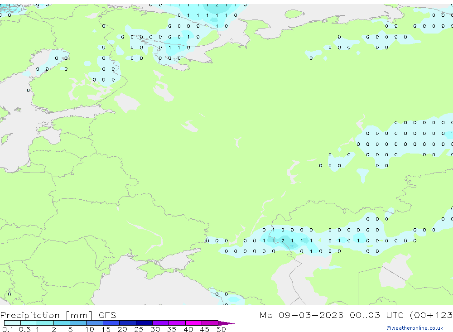Click legend label '50'
The height and width of the screenshot is (332, 453).
[221, 329]
